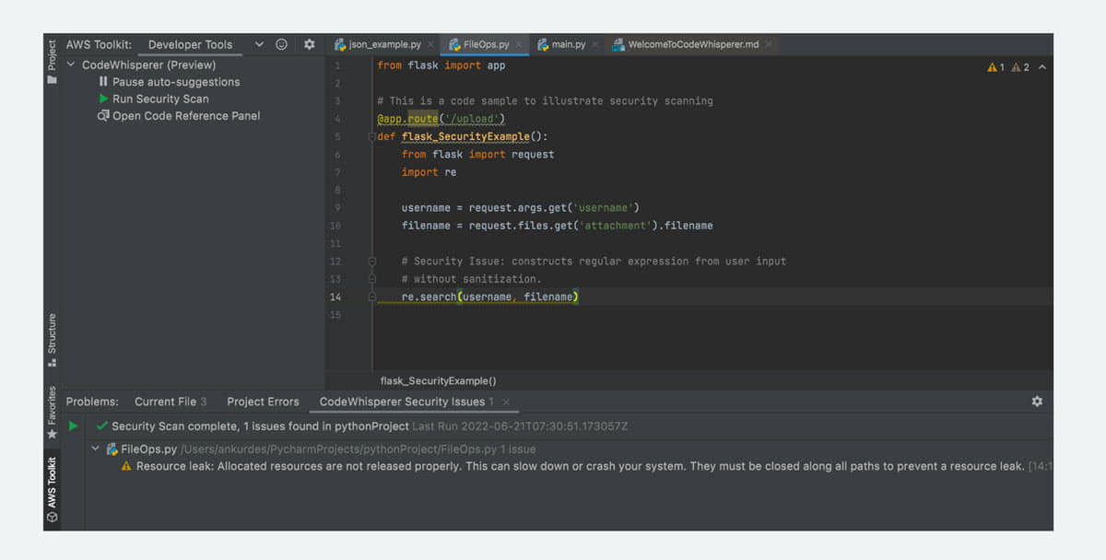The image size is (1106, 560).
Task: Open the AWS Toolkit sidebar tab
Action: click(x=52, y=489)
